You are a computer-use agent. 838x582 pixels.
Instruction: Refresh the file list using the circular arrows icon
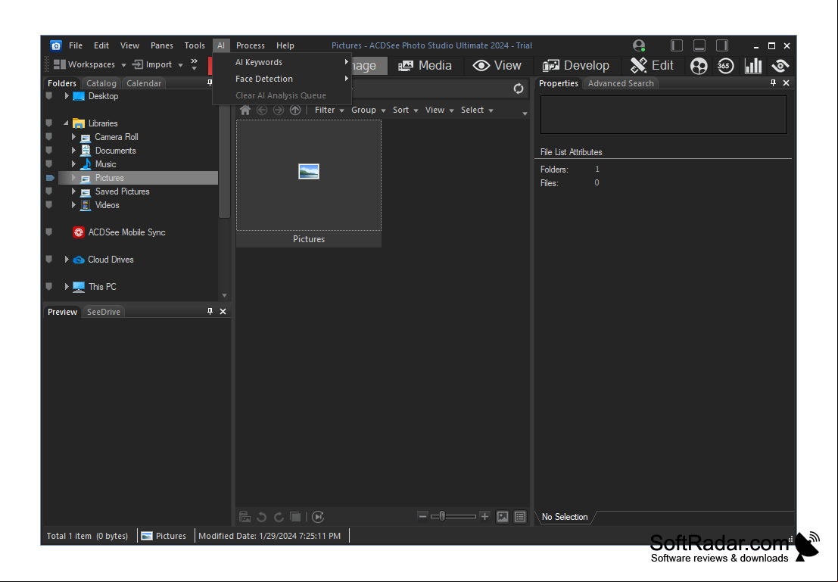[x=519, y=89]
